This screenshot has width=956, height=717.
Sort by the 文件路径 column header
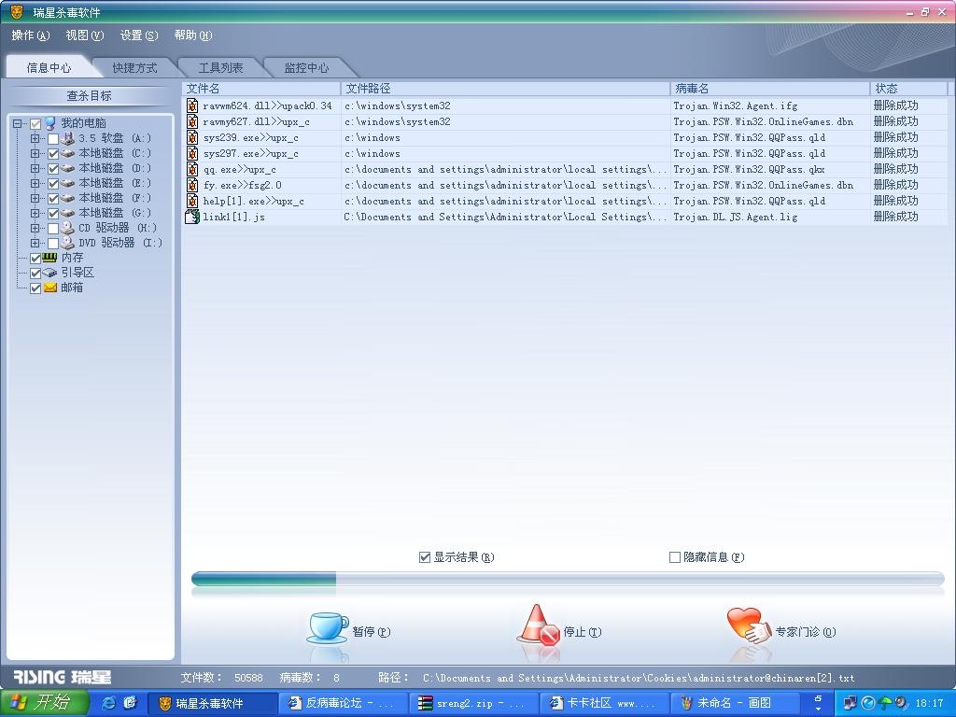[505, 89]
